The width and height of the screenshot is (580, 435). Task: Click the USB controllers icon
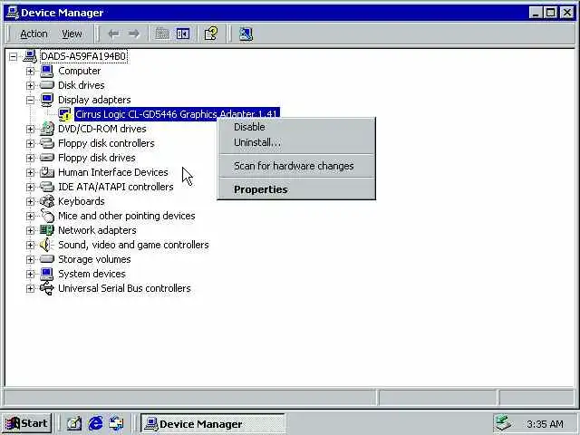pos(47,288)
